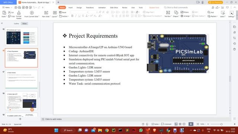Click the Layout icon
Screen dimensions: 238x134
pyautogui.click(x=55, y=13)
